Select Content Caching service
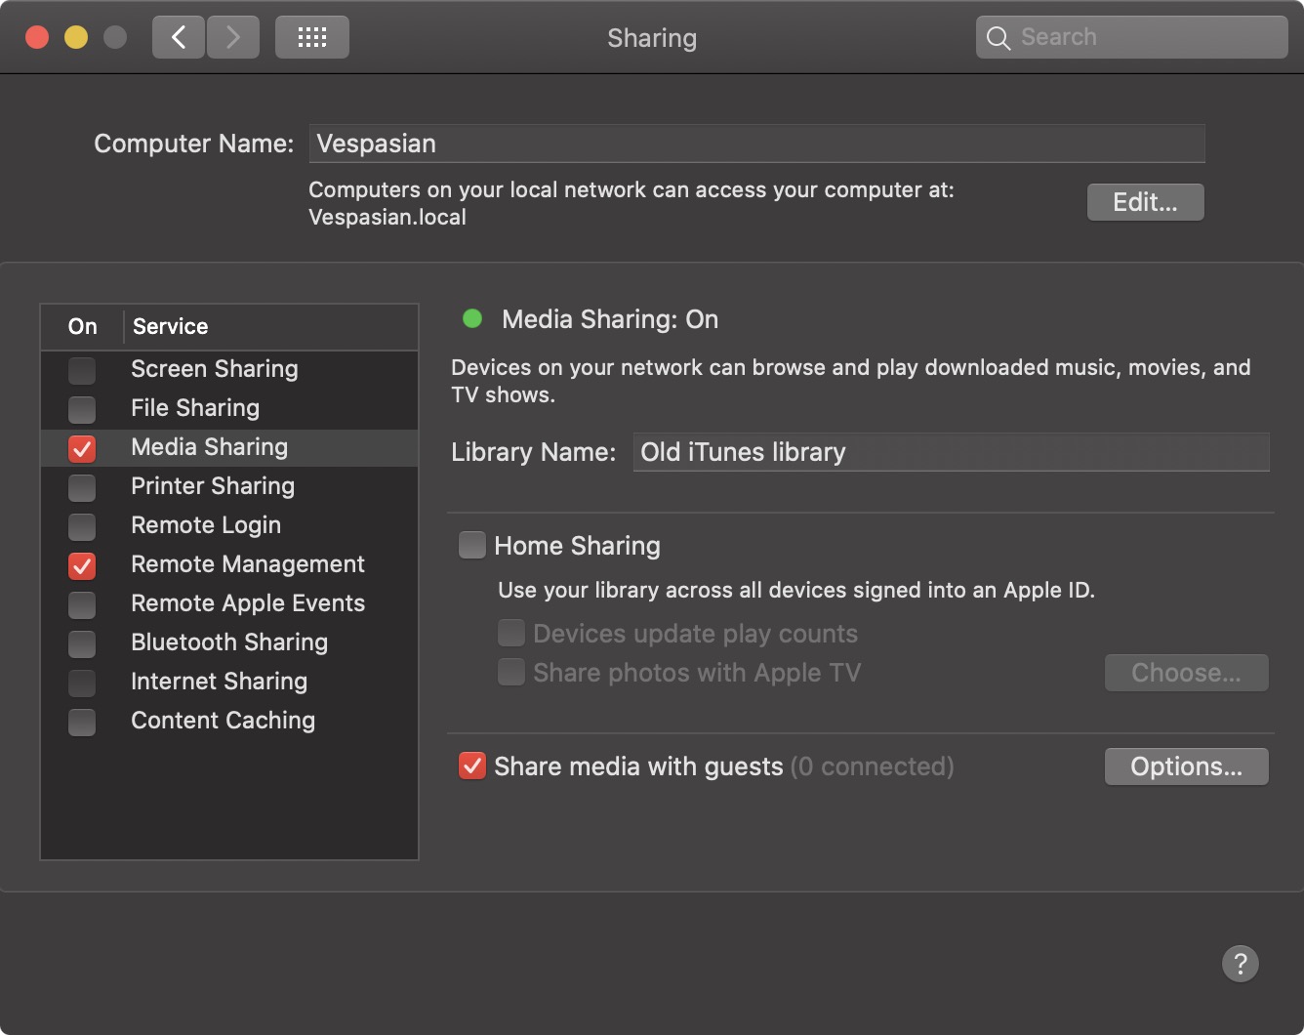Viewport: 1304px width, 1035px height. 223,721
